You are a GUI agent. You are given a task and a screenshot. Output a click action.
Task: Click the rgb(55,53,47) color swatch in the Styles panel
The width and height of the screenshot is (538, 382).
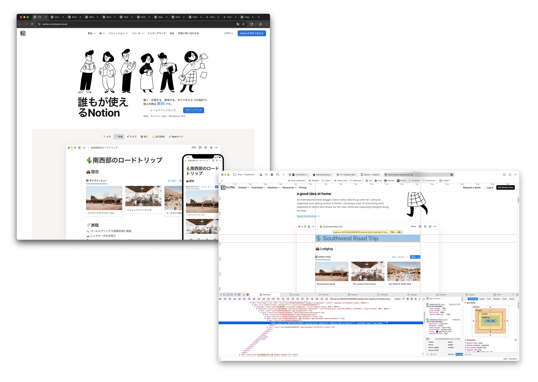coord(437,331)
